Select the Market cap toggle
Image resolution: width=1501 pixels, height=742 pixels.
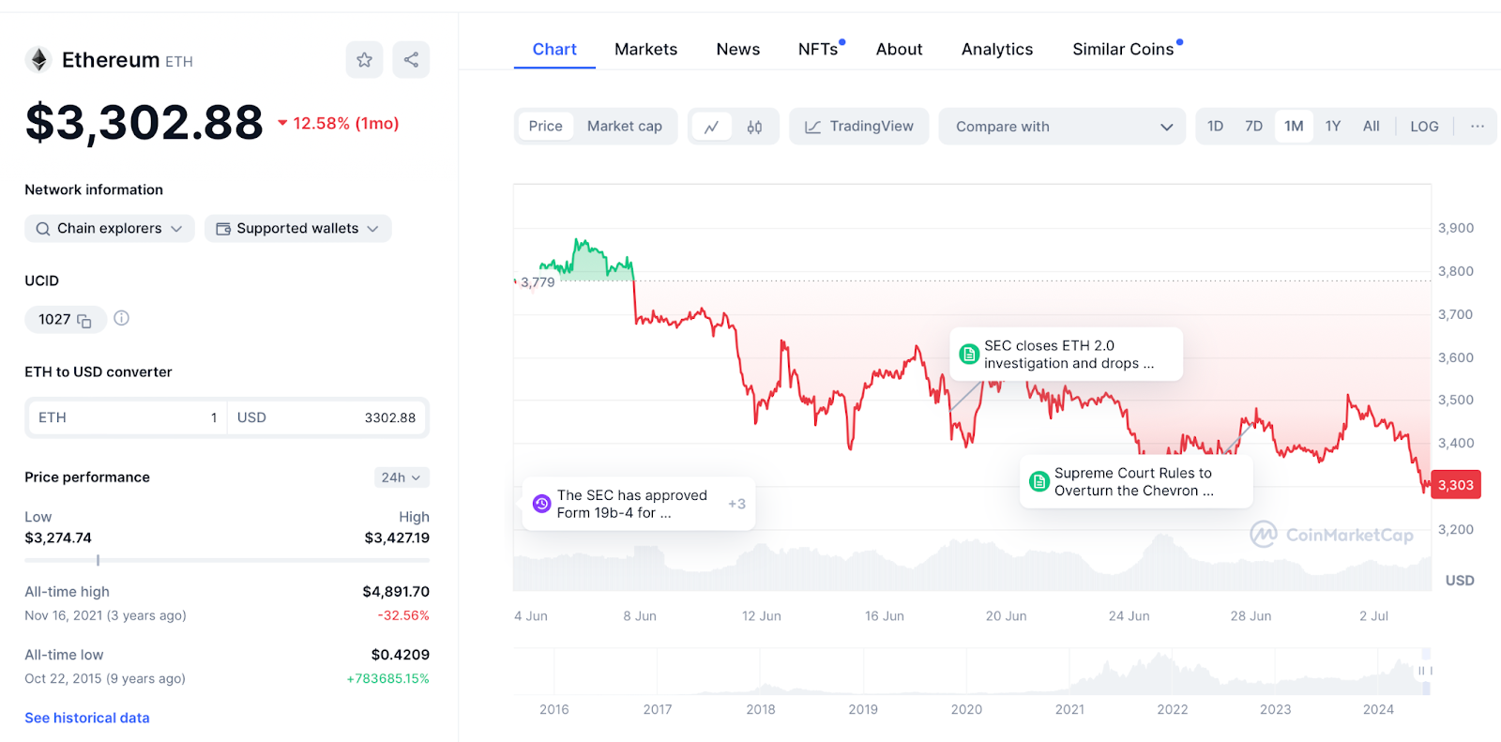pos(625,127)
